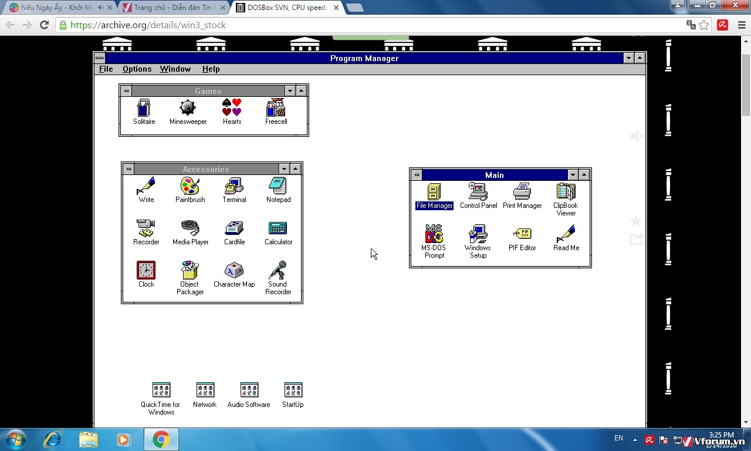This screenshot has height=451, width=751.
Task: Open Windows Explorer from the taskbar
Action: (89, 439)
